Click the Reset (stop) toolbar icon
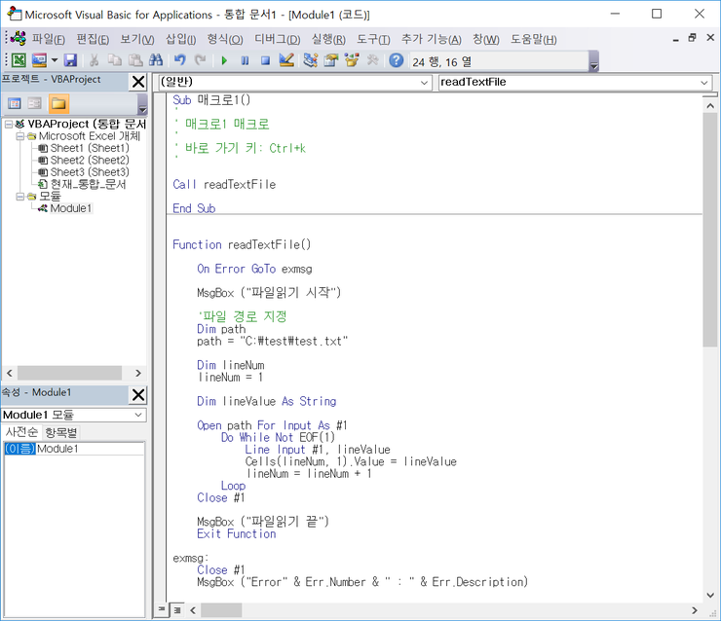This screenshot has height=621, width=721. click(x=264, y=60)
